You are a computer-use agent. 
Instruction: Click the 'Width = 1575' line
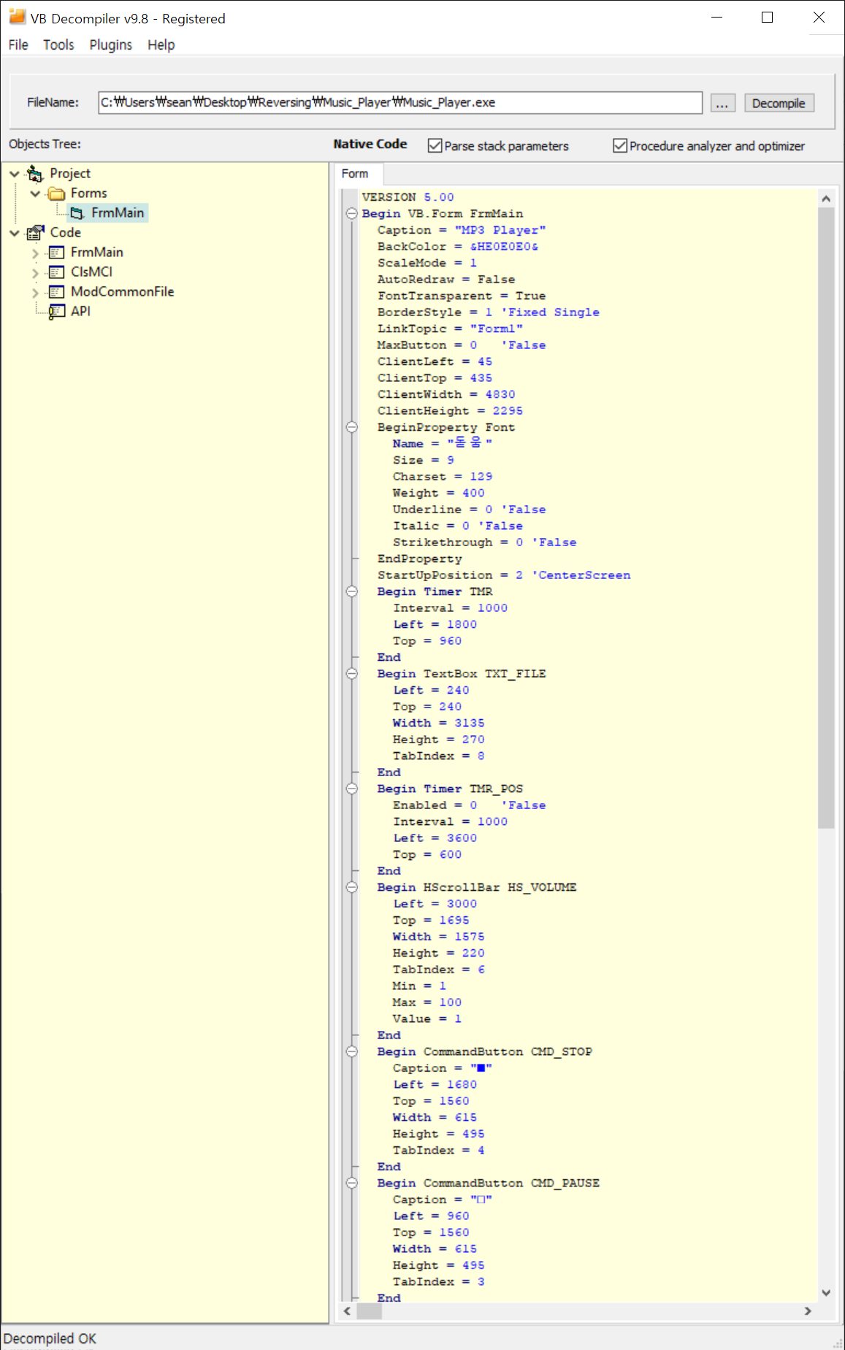(x=439, y=937)
